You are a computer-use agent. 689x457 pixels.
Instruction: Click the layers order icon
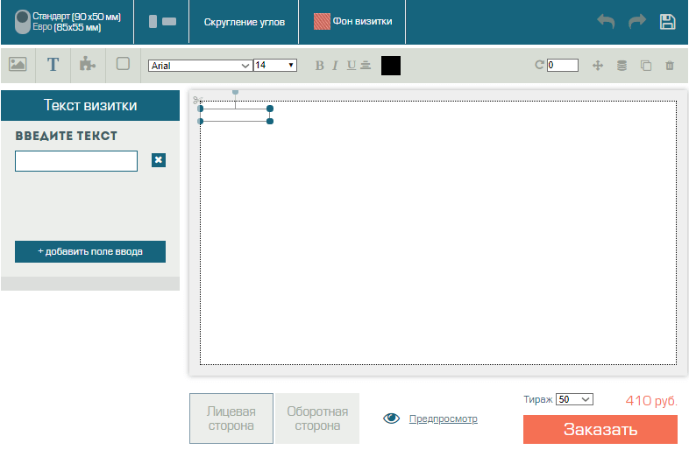click(x=622, y=66)
